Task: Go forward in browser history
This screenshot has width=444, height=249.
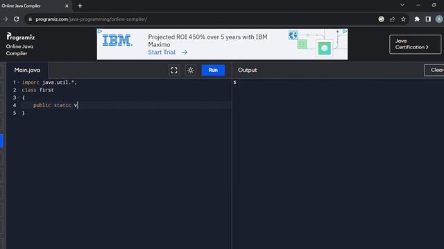Action: pyautogui.click(x=5, y=19)
